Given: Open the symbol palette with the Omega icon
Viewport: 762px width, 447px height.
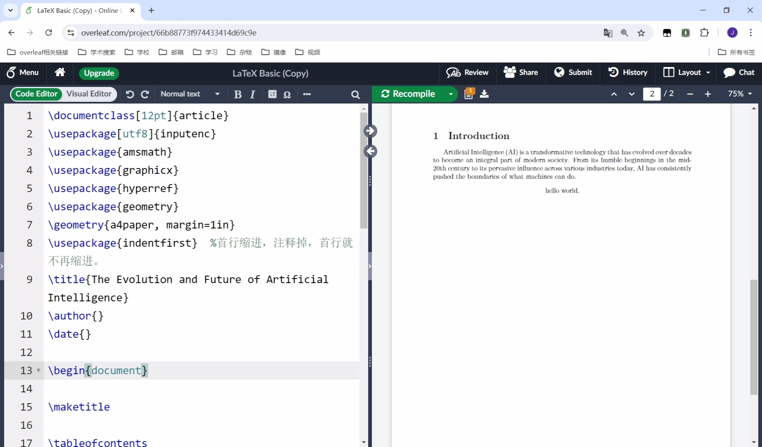Looking at the screenshot, I should pos(287,94).
